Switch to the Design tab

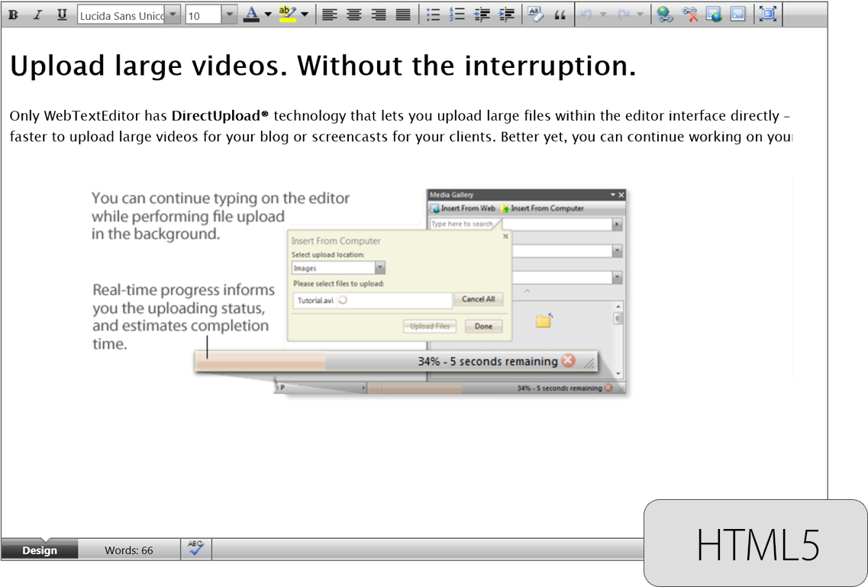[40, 550]
